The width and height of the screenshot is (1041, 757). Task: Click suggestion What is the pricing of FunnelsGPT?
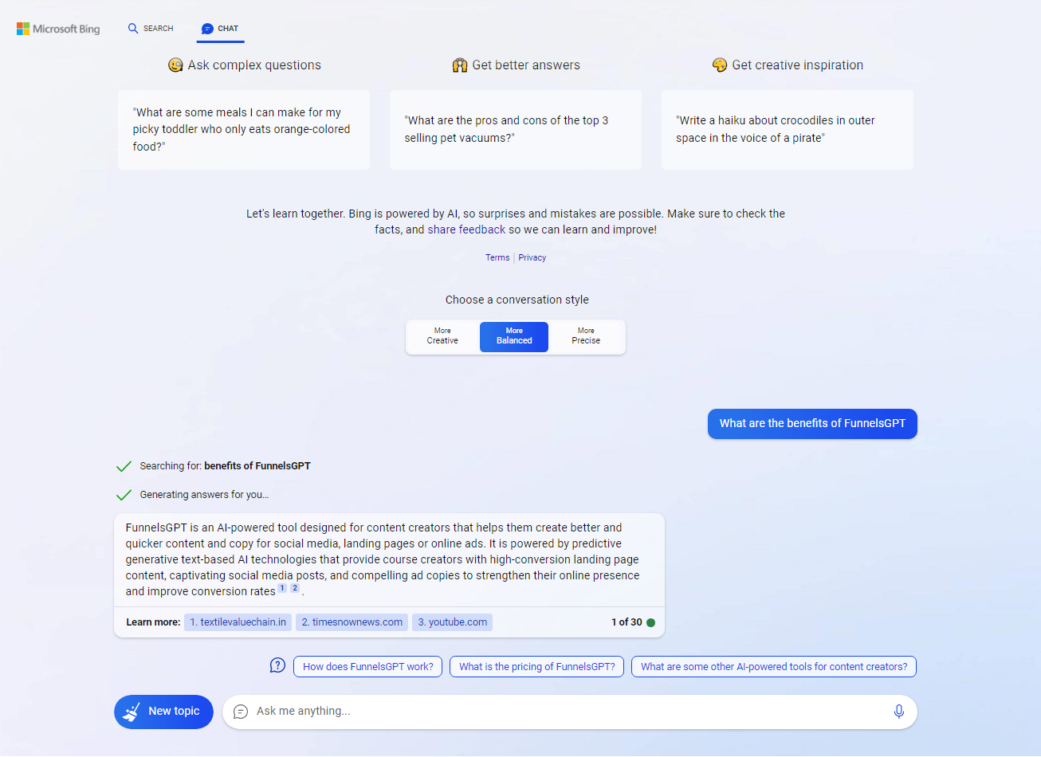tap(537, 667)
